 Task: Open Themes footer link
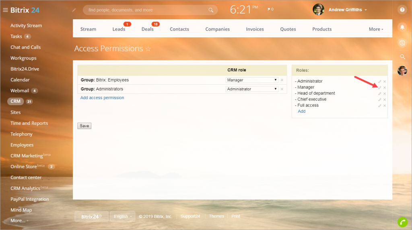pyautogui.click(x=216, y=216)
